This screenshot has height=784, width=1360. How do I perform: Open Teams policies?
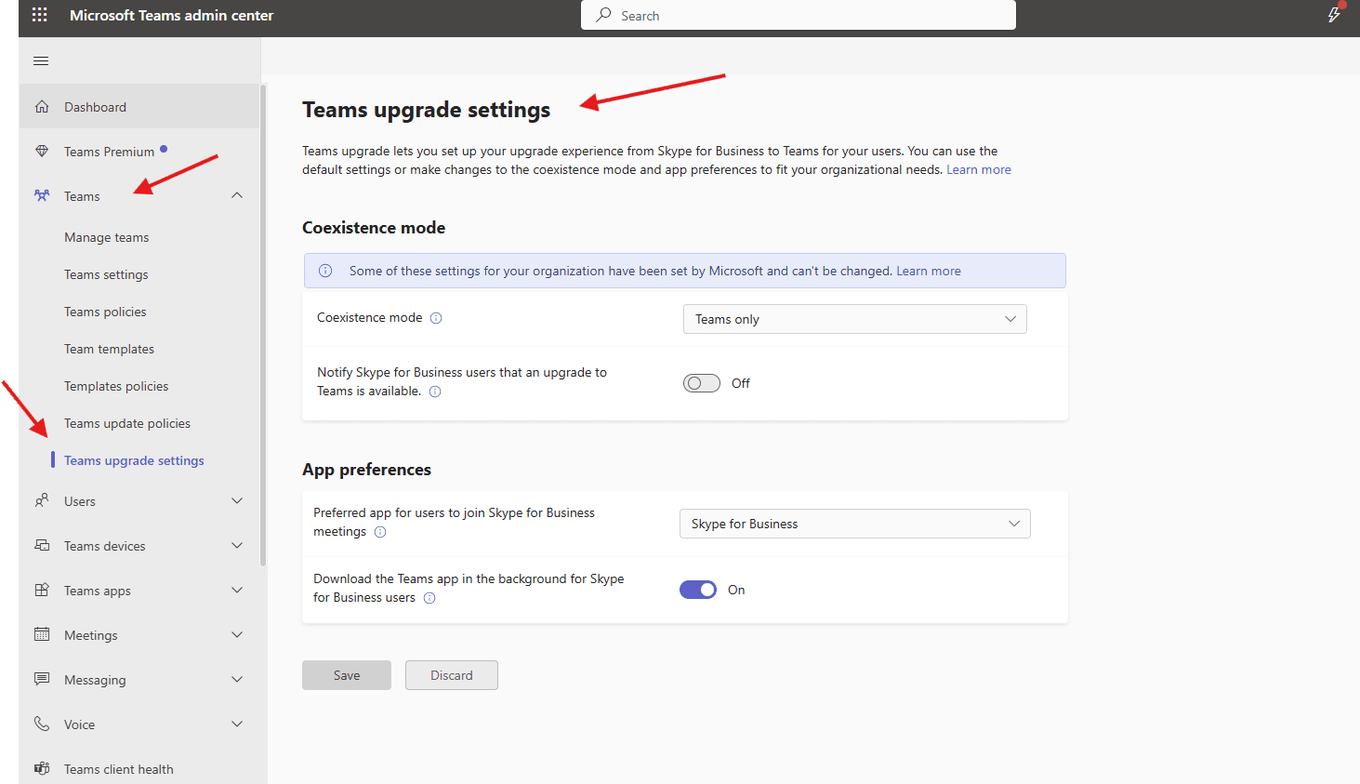click(105, 312)
